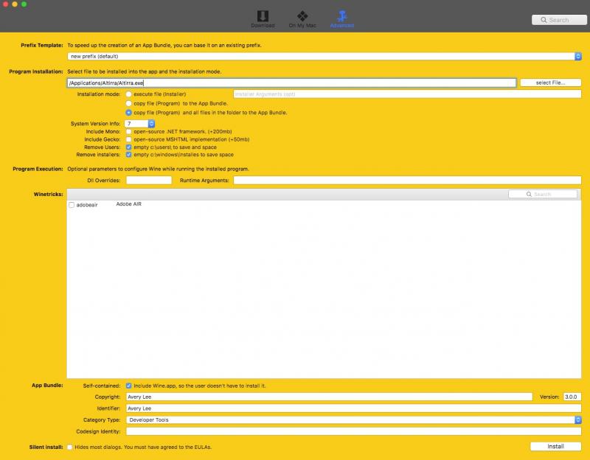Enable Silent install checkbox
The width and height of the screenshot is (590, 460).
69,447
